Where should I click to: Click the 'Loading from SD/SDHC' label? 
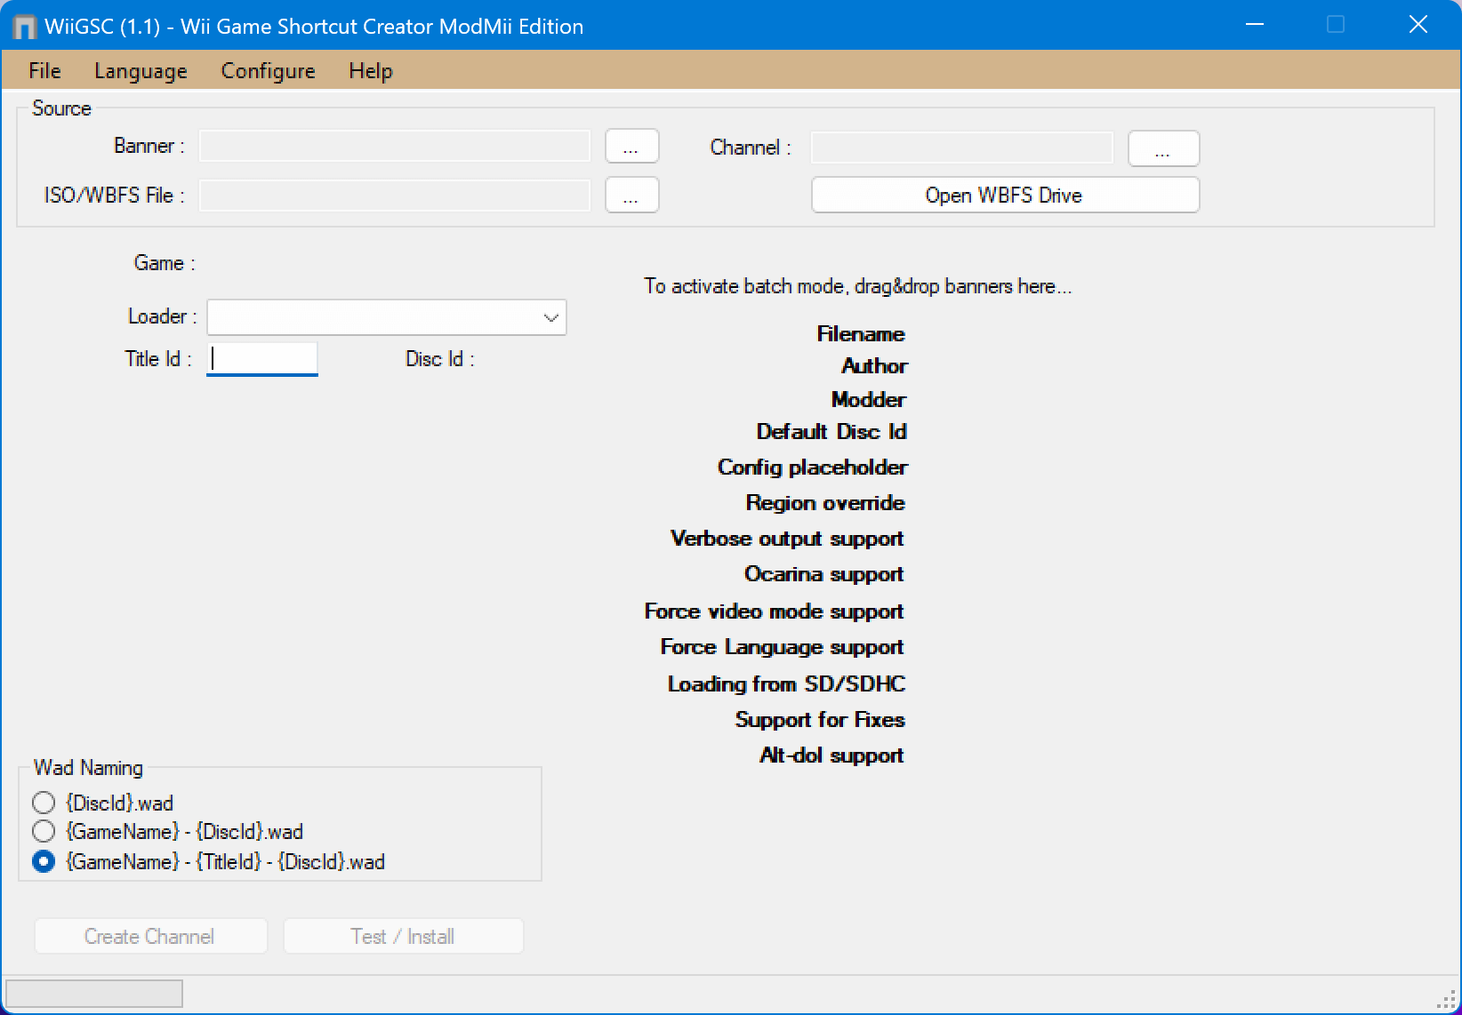coord(786,684)
